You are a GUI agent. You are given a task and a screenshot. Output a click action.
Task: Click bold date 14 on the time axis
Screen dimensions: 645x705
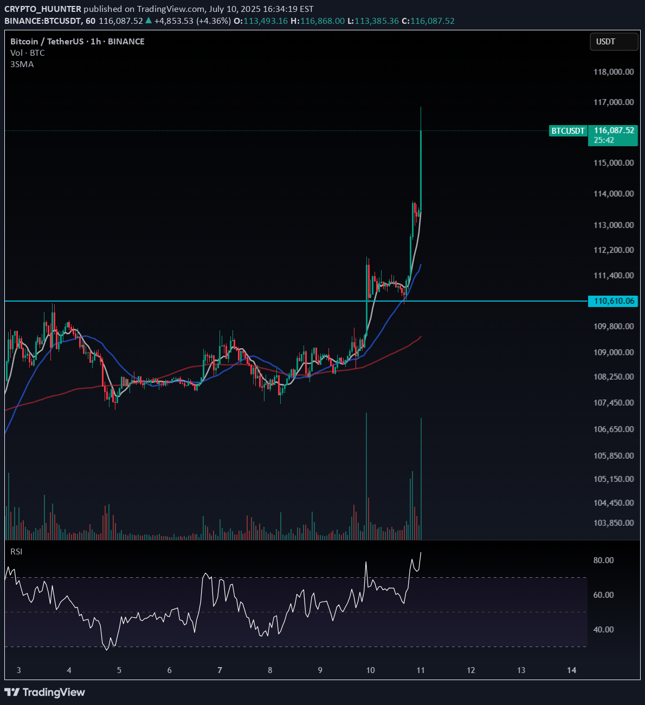click(x=571, y=670)
